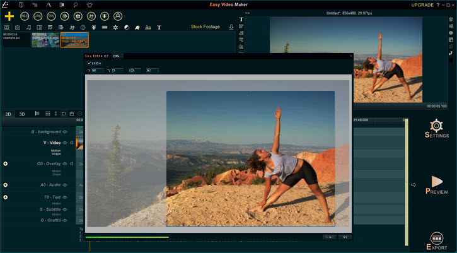Click the green progress bar in the crop dialog

pos(126,237)
